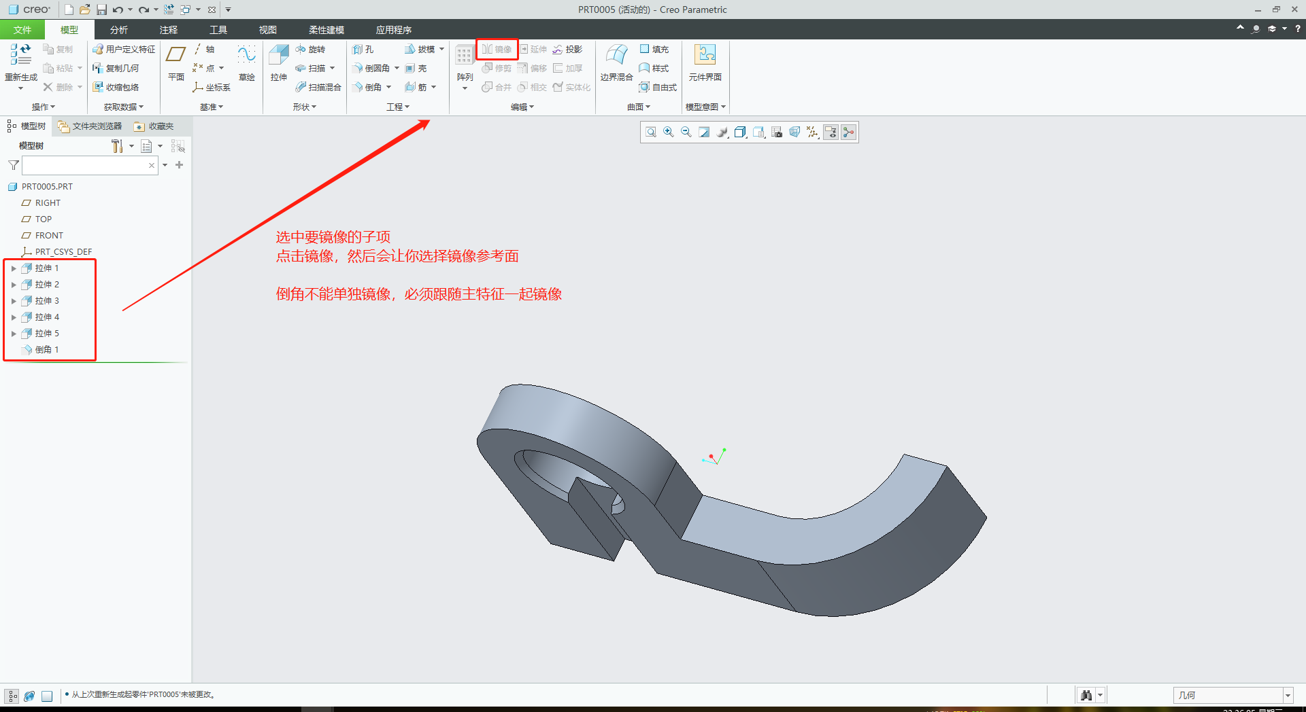Switch to the 视图 ribbon tab

coord(268,30)
